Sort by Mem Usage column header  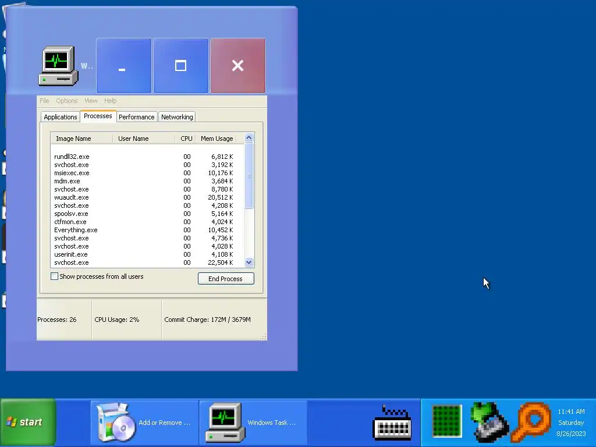click(217, 139)
